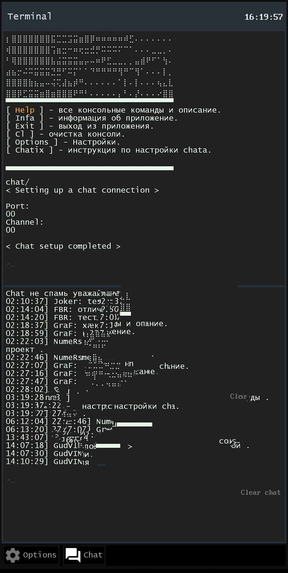Click Exit to quit the application
288x573 pixels.
pyautogui.click(x=25, y=126)
